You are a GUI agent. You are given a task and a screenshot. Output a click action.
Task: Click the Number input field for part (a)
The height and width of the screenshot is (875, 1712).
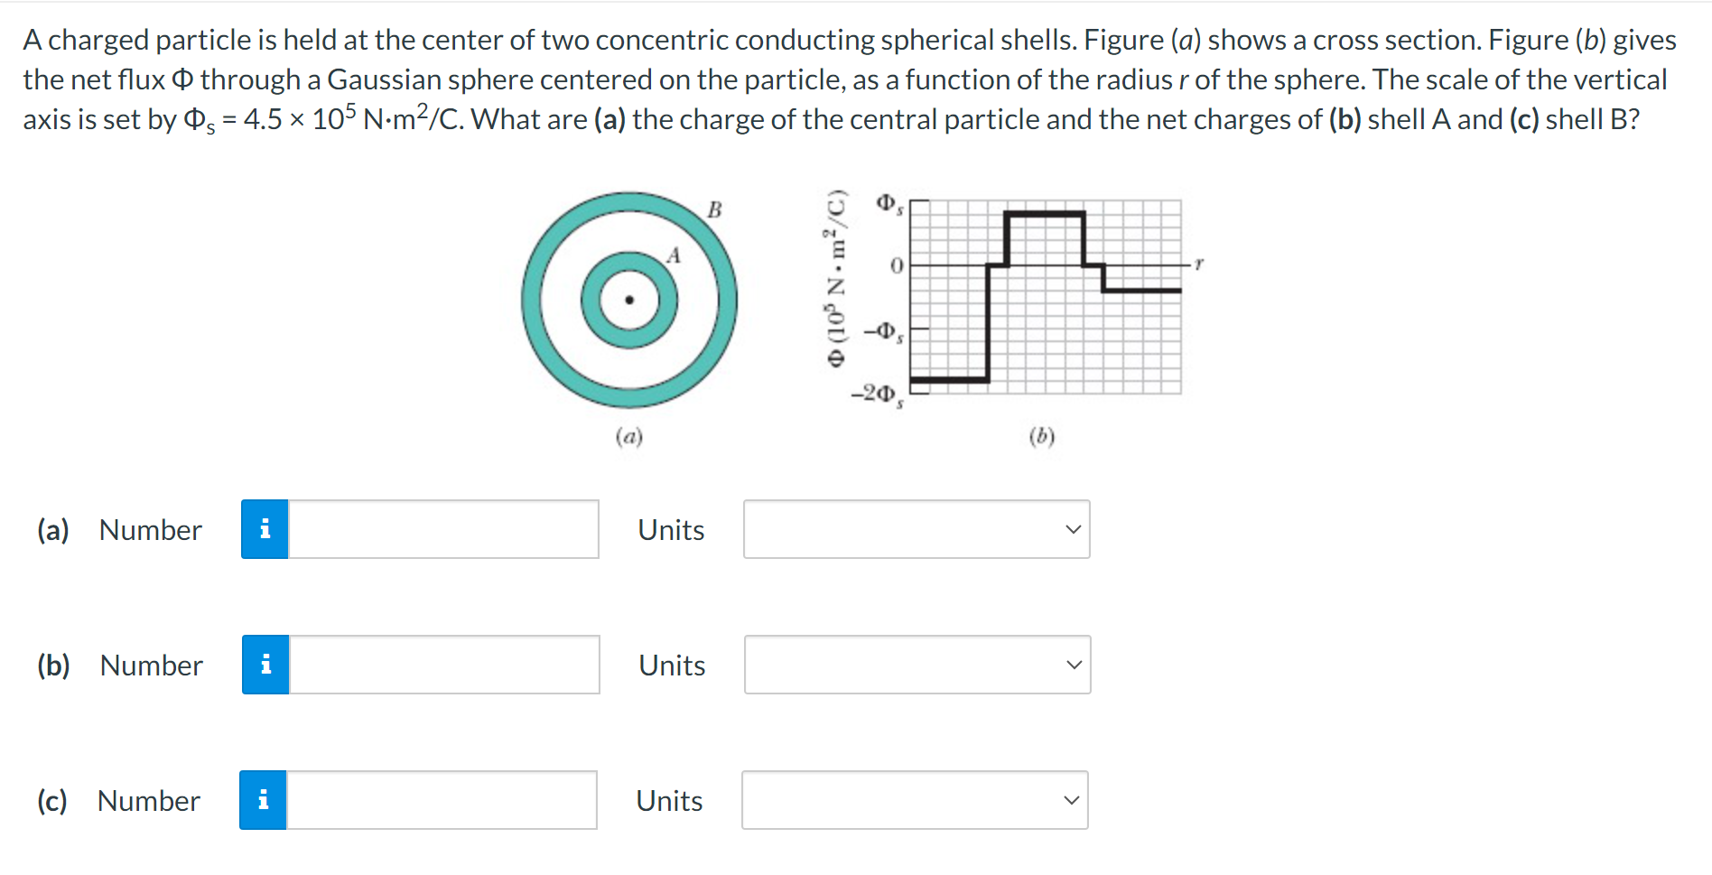tap(442, 530)
